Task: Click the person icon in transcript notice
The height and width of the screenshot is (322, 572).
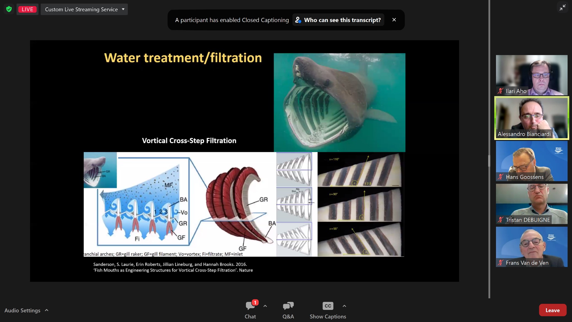Action: click(x=298, y=20)
